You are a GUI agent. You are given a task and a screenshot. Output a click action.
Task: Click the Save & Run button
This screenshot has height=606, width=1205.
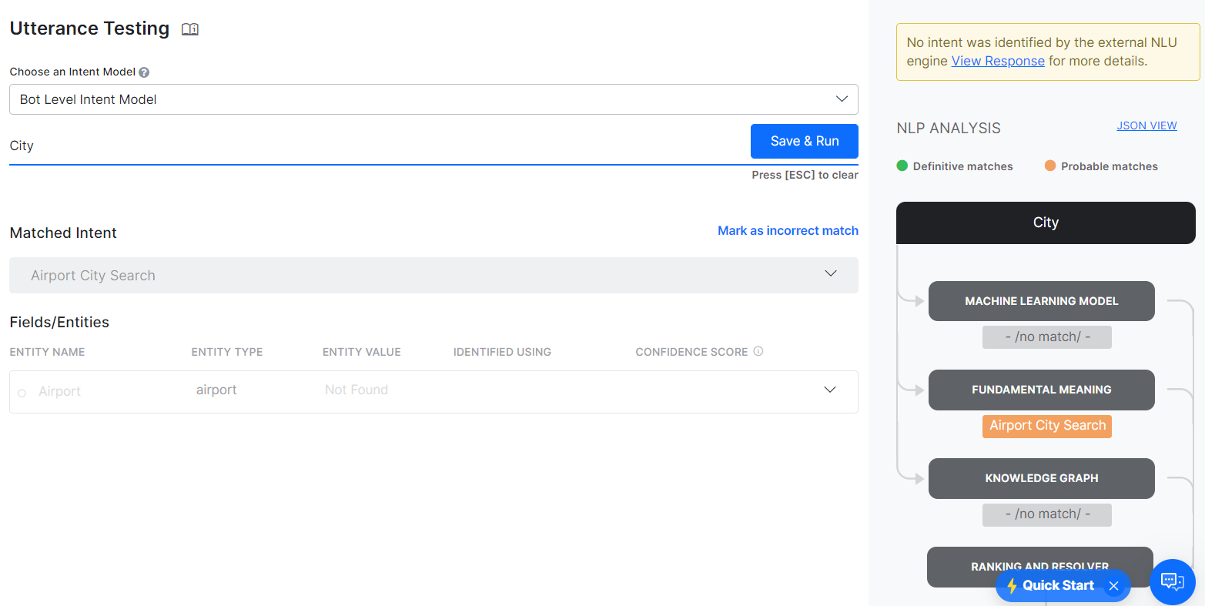804,141
